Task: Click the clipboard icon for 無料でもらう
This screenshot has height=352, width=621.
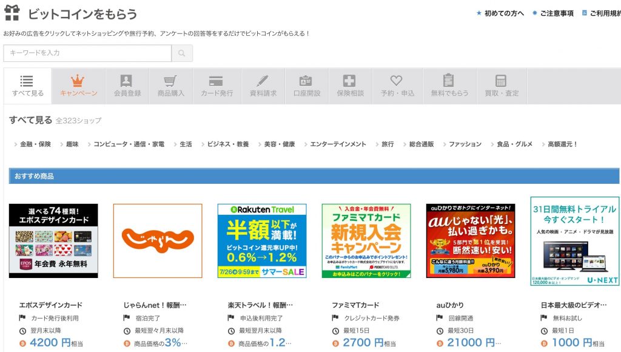Action: 448,81
